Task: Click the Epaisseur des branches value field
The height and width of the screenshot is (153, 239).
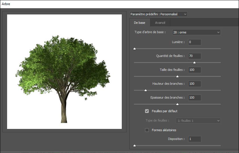Action: point(194,97)
